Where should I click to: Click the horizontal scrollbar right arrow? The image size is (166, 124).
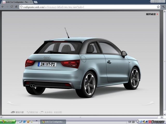point(162,117)
